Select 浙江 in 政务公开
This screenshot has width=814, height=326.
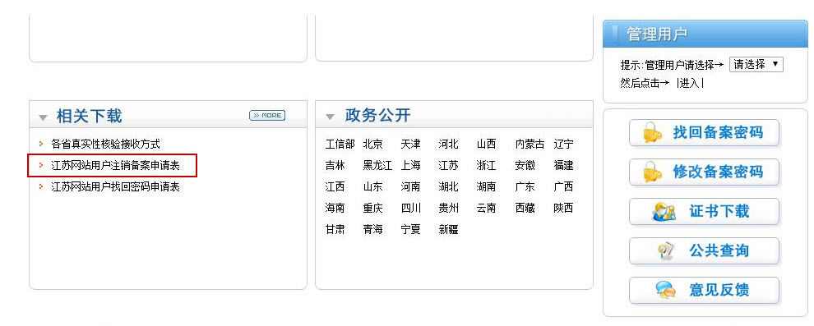(x=487, y=165)
